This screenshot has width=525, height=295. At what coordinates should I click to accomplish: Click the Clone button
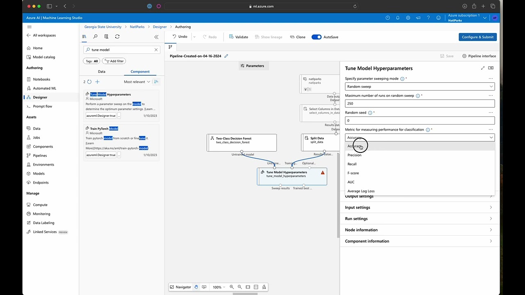[298, 37]
